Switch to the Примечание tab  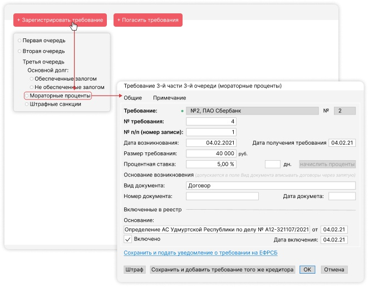(x=169, y=98)
